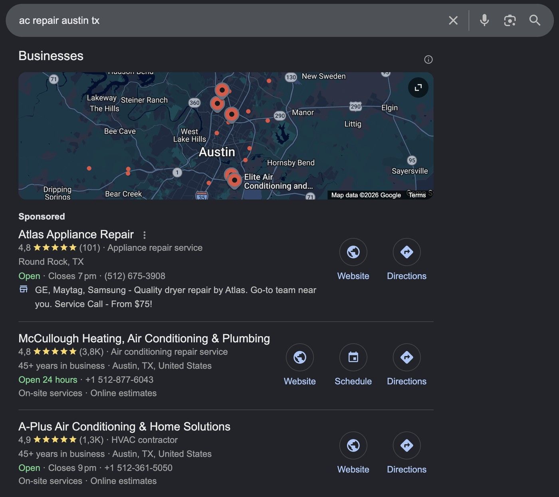Run search with the magnifying glass icon
This screenshot has width=559, height=497.
(x=535, y=20)
